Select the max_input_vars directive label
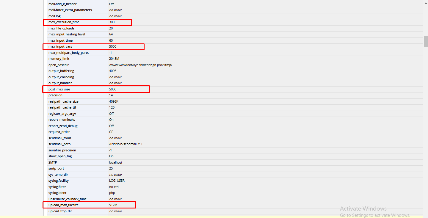 [x=60, y=47]
